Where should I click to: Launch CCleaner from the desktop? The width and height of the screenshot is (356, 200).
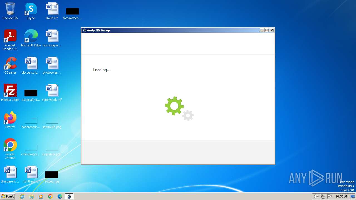10,65
